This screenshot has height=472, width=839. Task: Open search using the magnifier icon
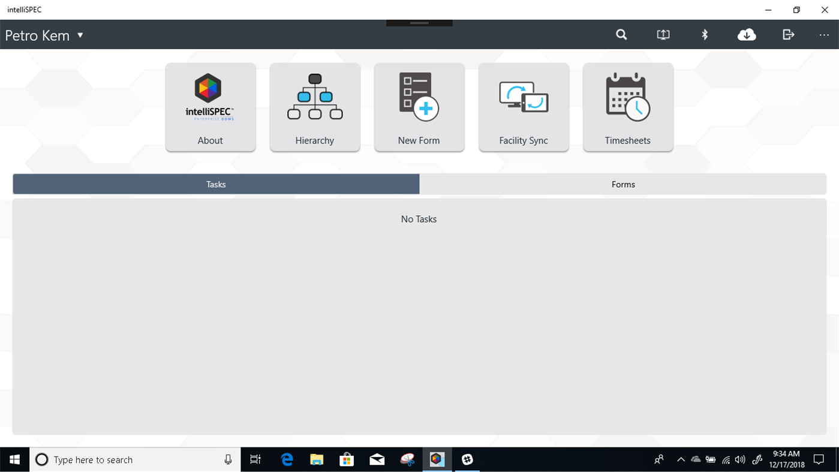click(x=621, y=34)
